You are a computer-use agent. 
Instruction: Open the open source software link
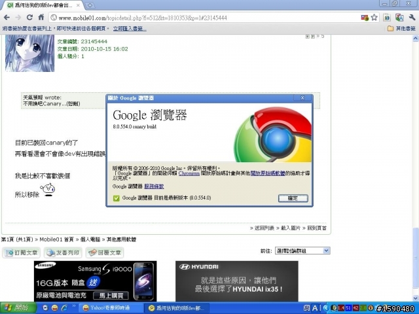[268, 173]
